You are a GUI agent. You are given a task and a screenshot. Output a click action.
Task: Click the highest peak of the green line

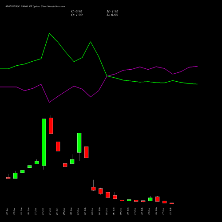(x=49, y=34)
